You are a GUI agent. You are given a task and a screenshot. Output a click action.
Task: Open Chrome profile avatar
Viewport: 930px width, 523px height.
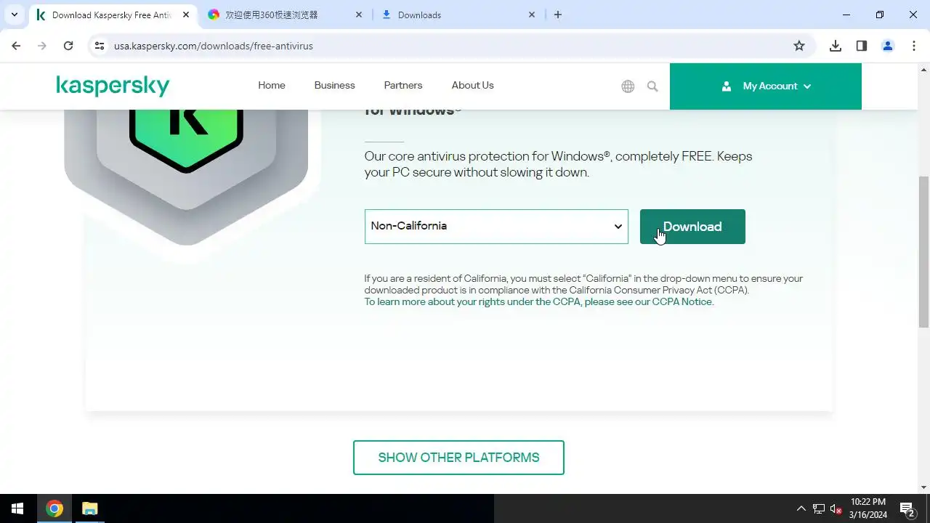click(888, 46)
